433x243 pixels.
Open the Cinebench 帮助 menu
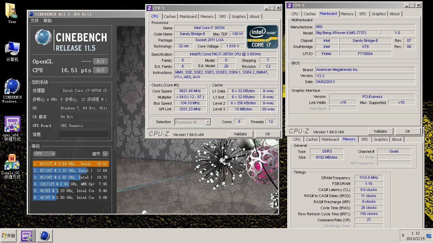[48, 21]
